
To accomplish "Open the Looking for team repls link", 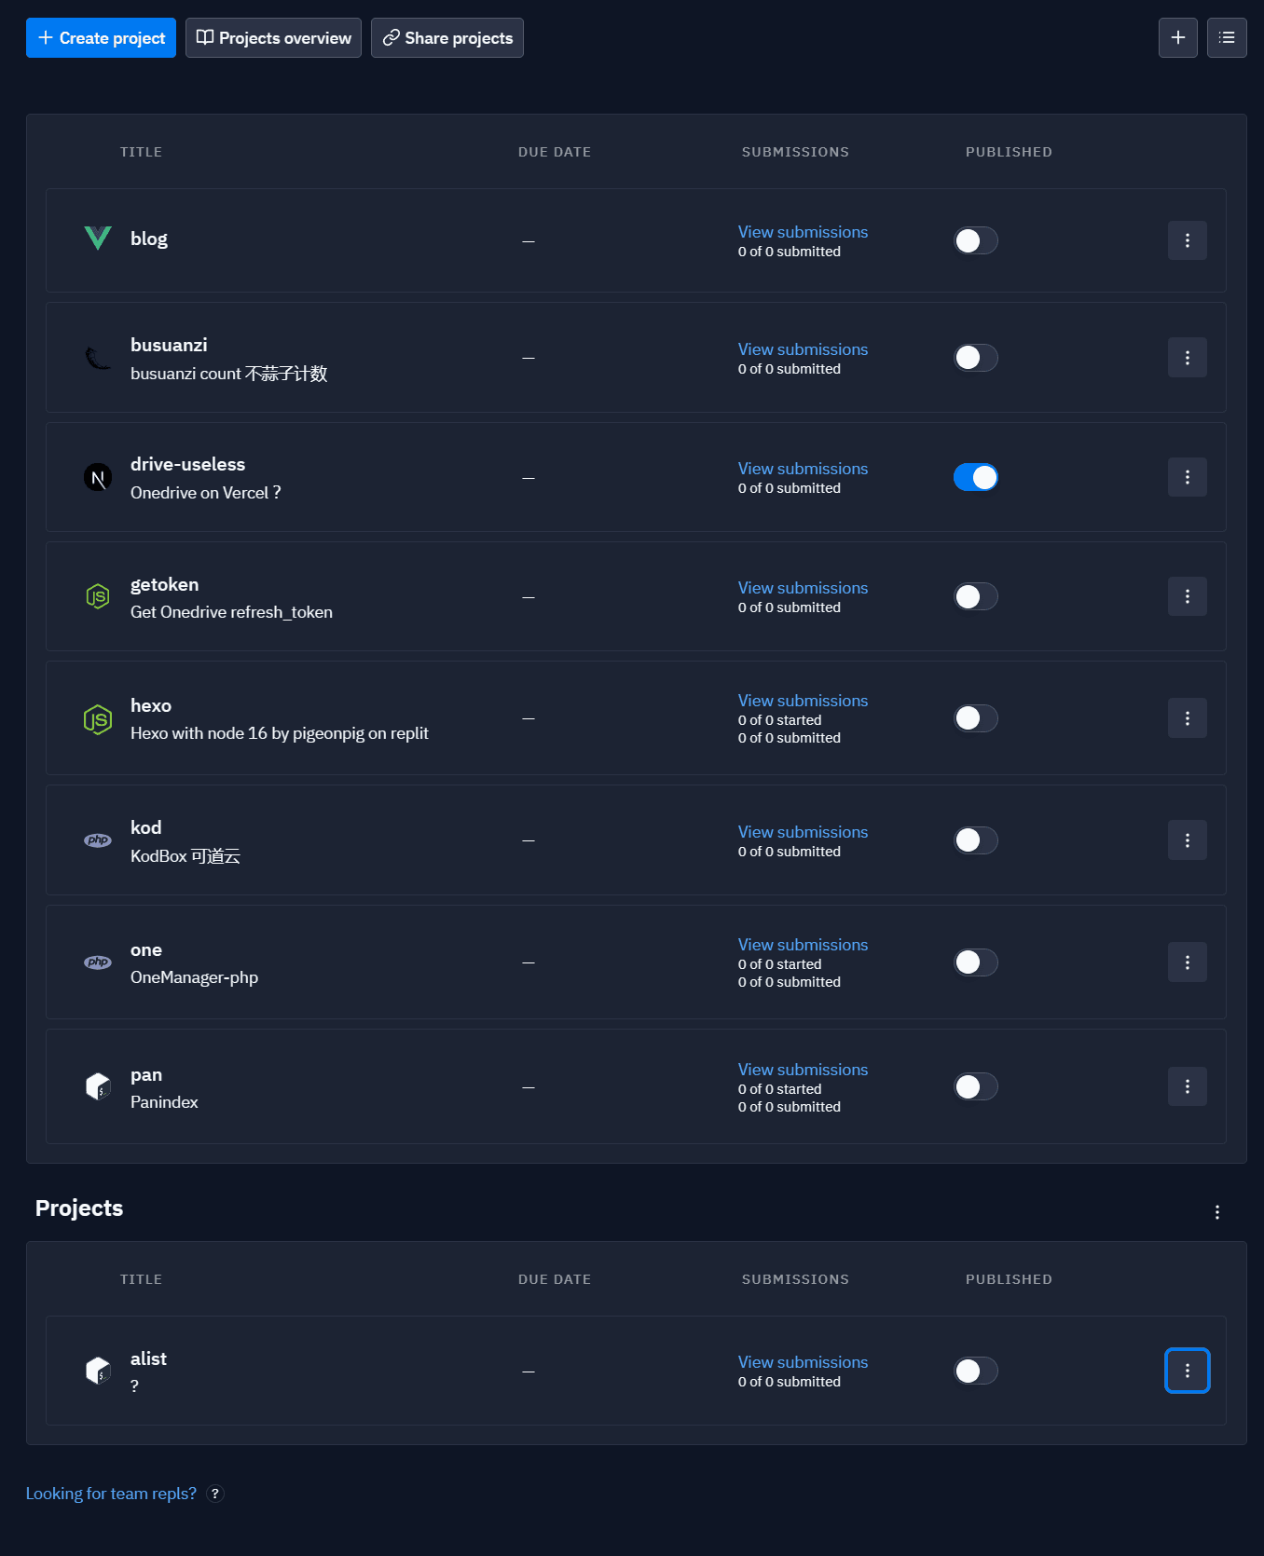I will (x=111, y=1494).
